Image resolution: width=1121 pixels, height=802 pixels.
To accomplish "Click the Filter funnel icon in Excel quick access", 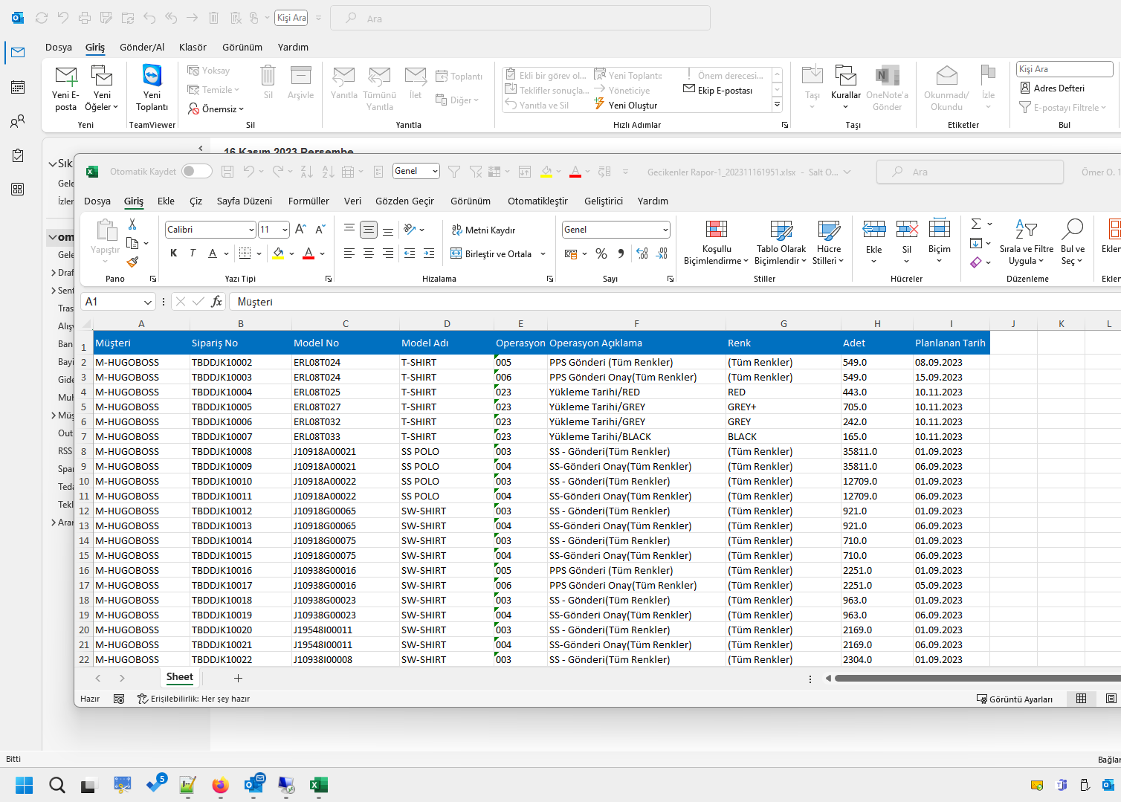I will coord(454,172).
